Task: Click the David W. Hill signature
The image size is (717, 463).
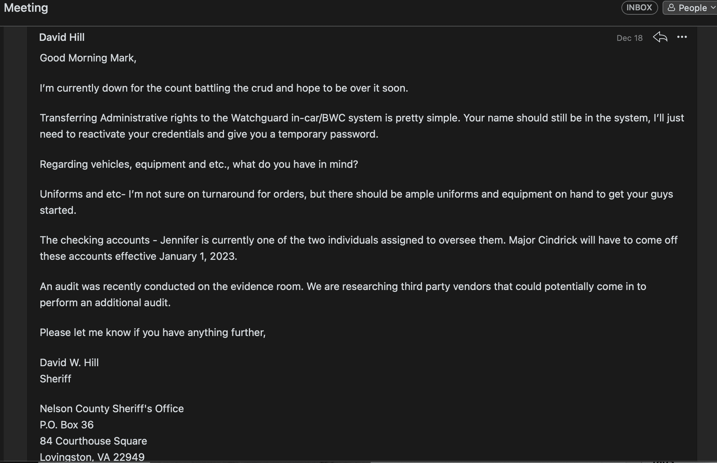Action: [x=69, y=363]
